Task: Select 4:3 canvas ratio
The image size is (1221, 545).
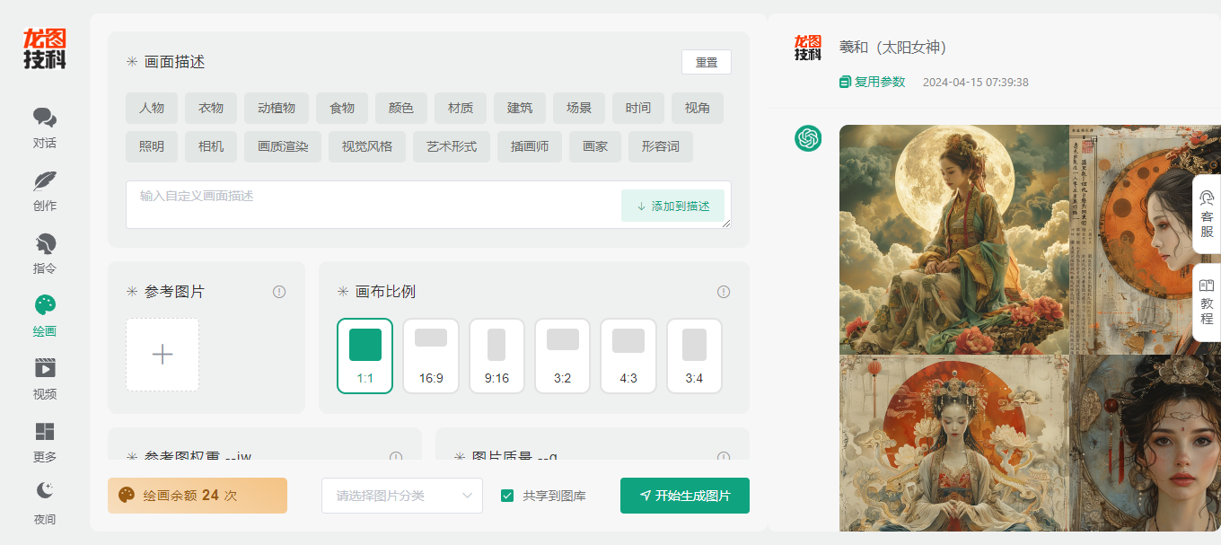Action: point(628,356)
